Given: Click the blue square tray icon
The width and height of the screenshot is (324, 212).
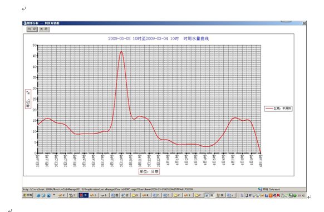Looking at the screenshot, I should (267, 195).
